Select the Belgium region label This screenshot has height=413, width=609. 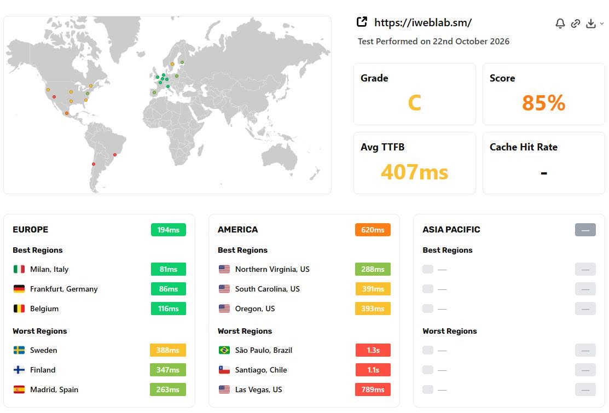click(44, 309)
